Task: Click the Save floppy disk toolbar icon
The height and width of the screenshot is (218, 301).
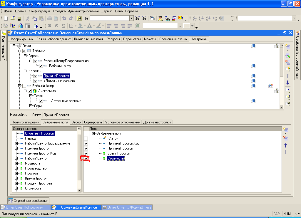Action: [19, 19]
